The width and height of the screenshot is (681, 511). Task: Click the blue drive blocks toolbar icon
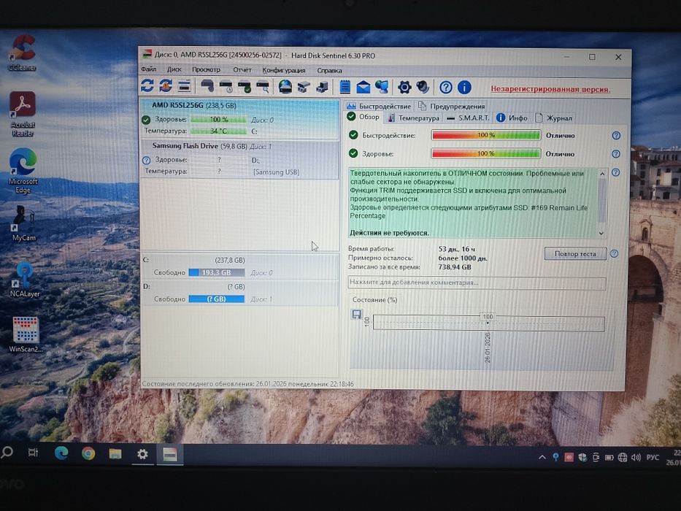(322, 87)
